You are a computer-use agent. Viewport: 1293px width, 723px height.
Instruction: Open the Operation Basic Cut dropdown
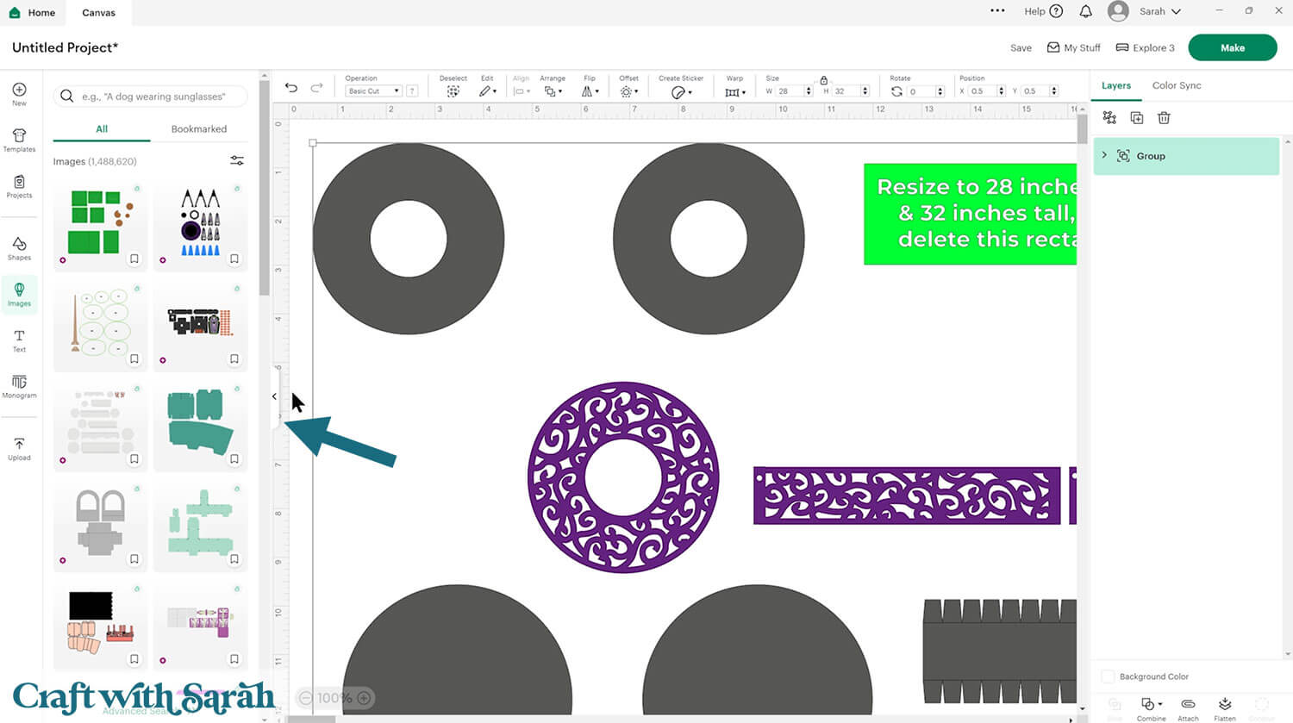pyautogui.click(x=373, y=91)
